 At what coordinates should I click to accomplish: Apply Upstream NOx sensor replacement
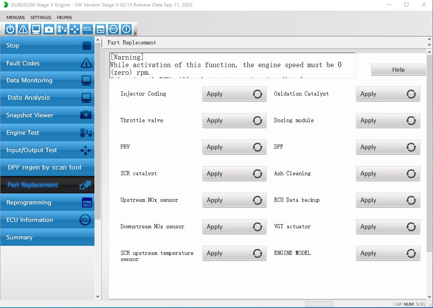click(x=235, y=200)
